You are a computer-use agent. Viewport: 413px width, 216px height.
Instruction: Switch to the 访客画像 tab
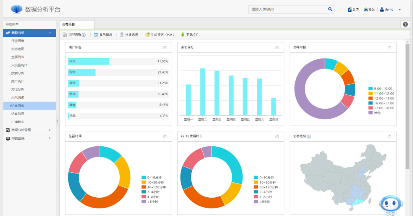click(69, 24)
